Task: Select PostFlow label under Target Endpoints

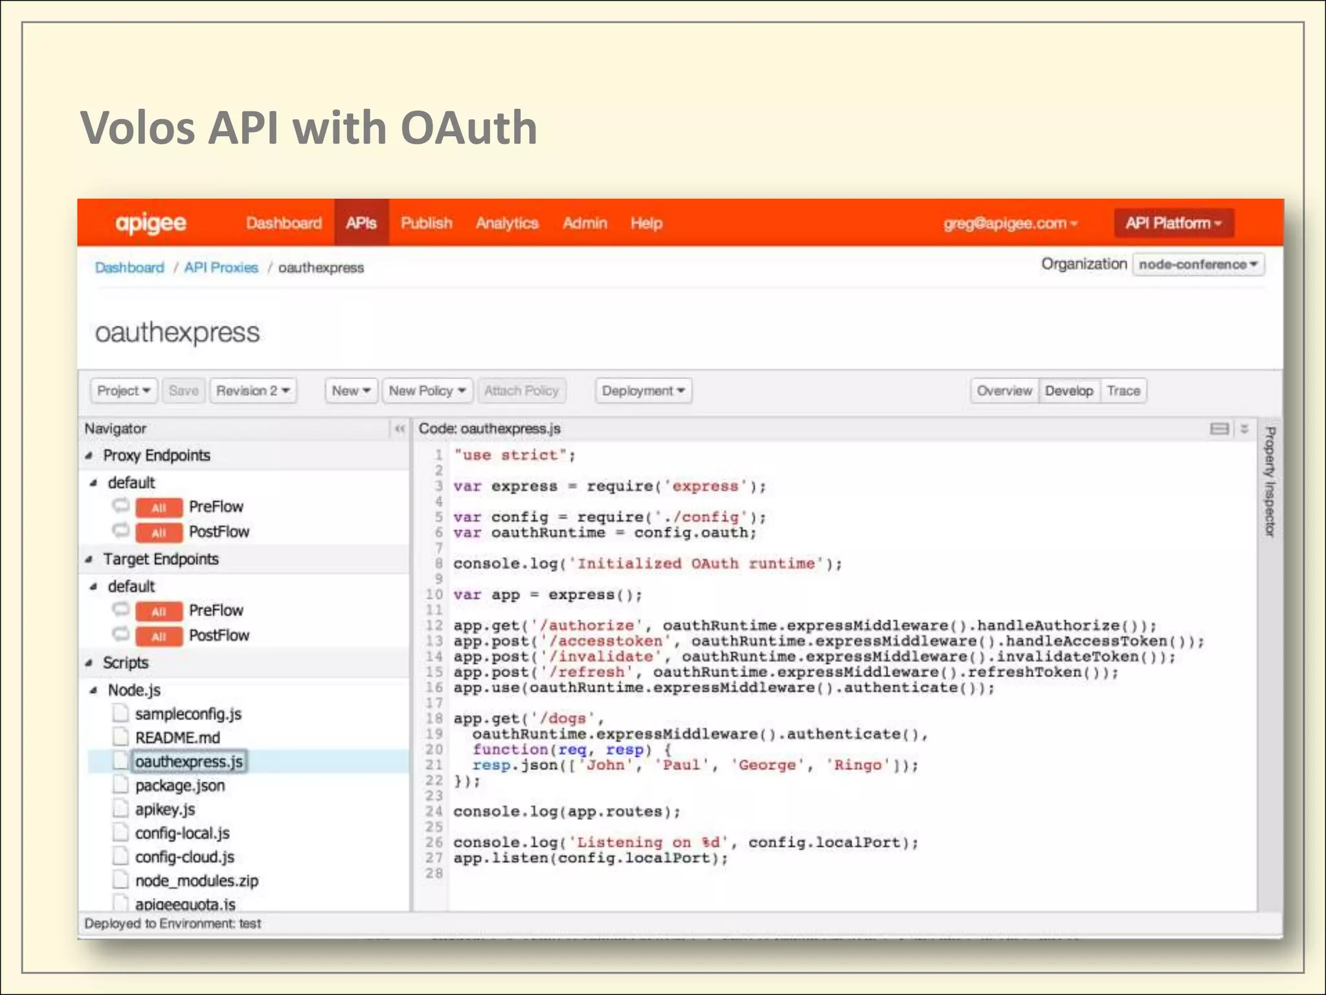Action: tap(219, 635)
